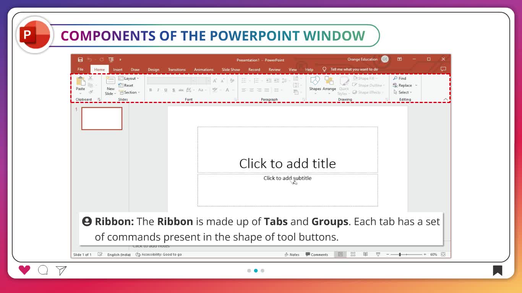Select slide 1 thumbnail
This screenshot has width=522, height=293.
(x=102, y=119)
